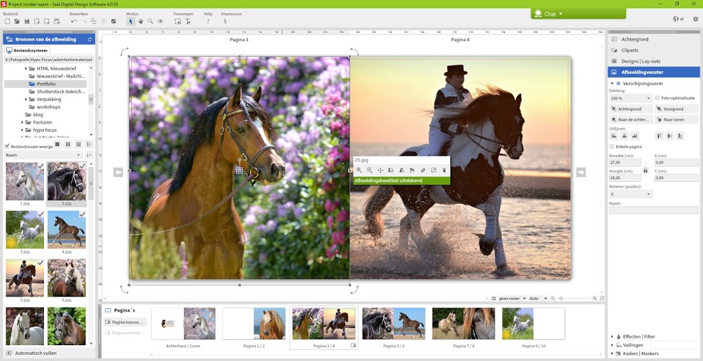
Task: Click the save project disk icon
Action: (x=26, y=21)
